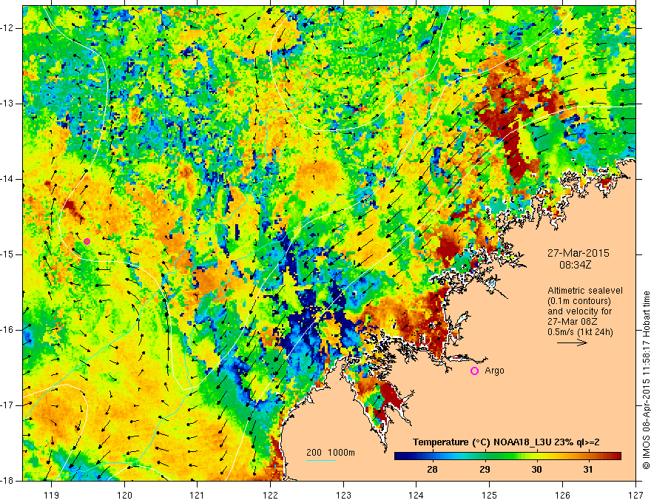Click the '0.5m/s (1kt 24h)' text
The height and width of the screenshot is (503, 651).
pos(580,332)
